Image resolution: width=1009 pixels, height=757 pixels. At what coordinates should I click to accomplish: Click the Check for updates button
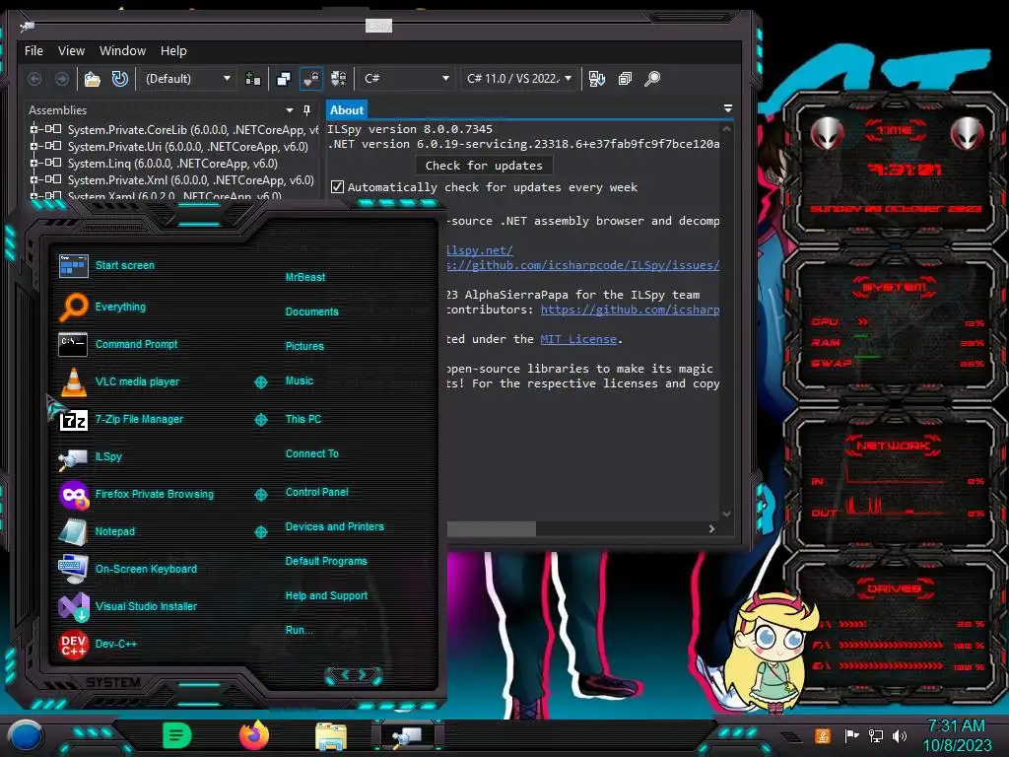[484, 166]
